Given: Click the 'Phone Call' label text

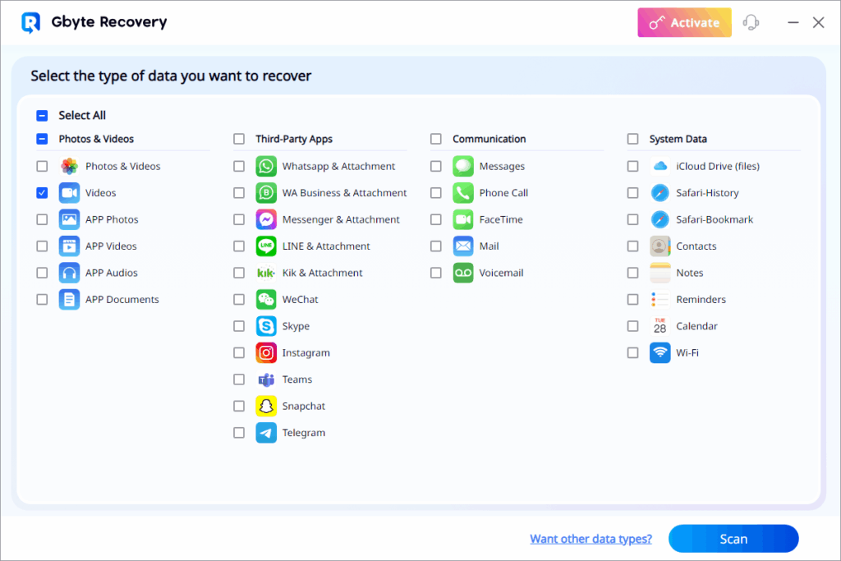Looking at the screenshot, I should (x=503, y=193).
